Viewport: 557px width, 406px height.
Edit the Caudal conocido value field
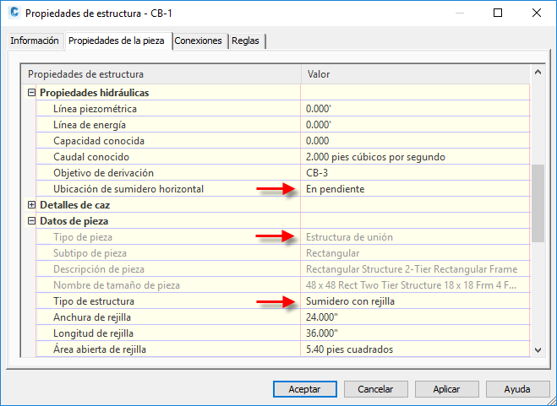pos(415,157)
